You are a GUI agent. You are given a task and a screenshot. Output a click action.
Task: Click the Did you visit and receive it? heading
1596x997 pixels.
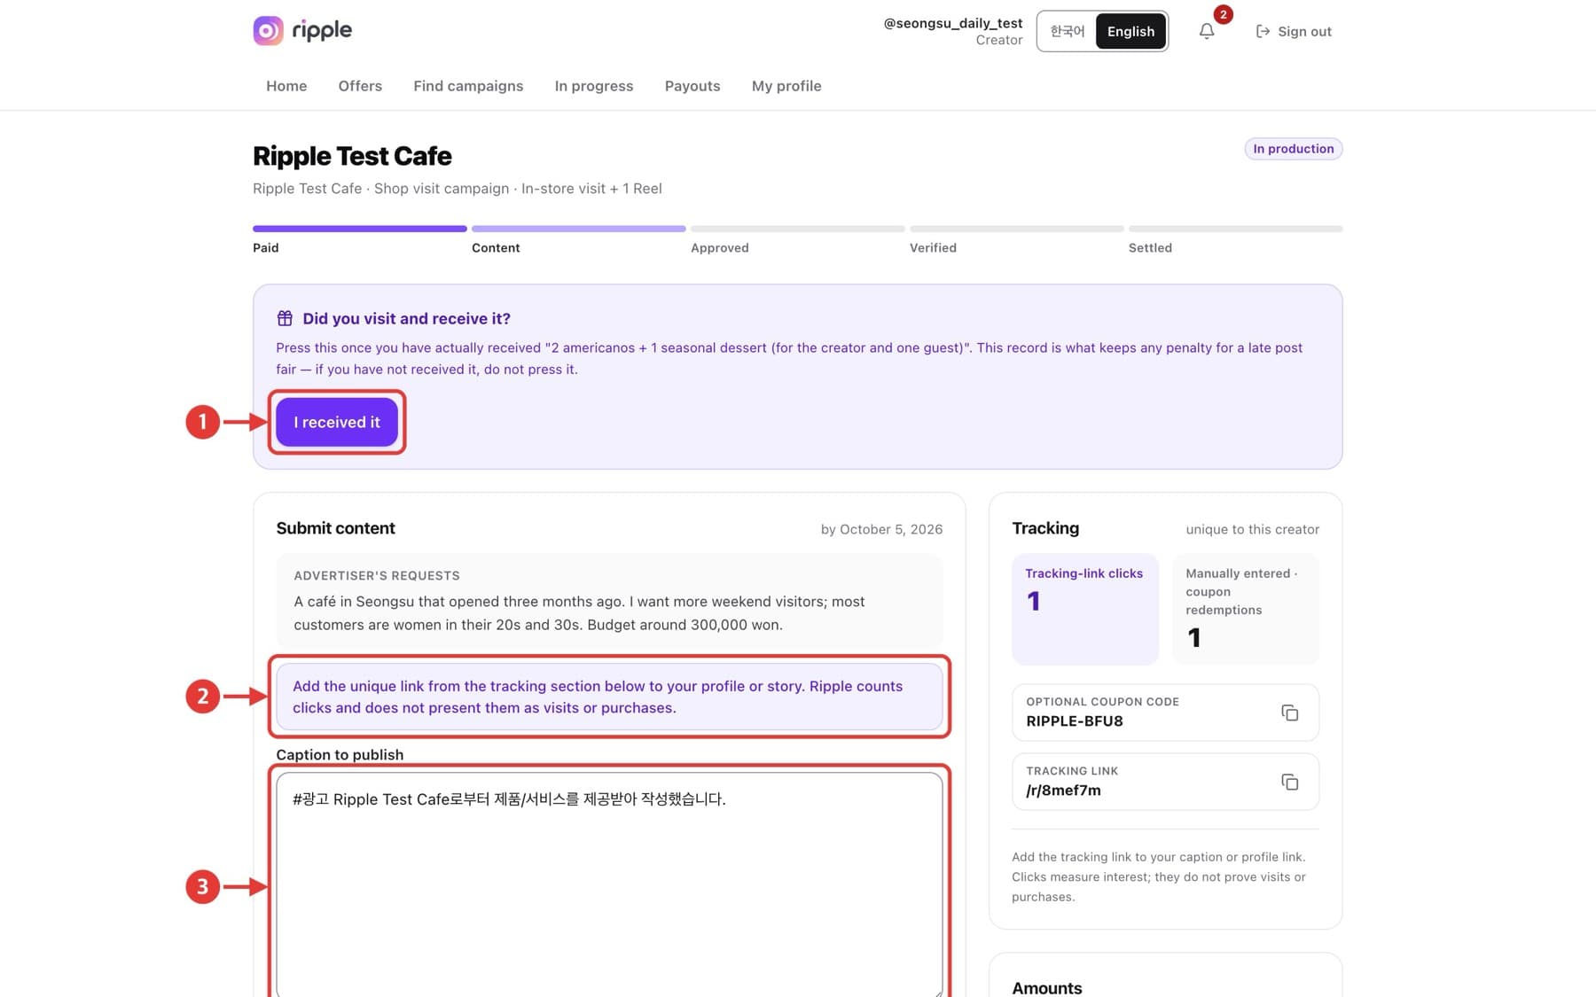pyautogui.click(x=406, y=318)
